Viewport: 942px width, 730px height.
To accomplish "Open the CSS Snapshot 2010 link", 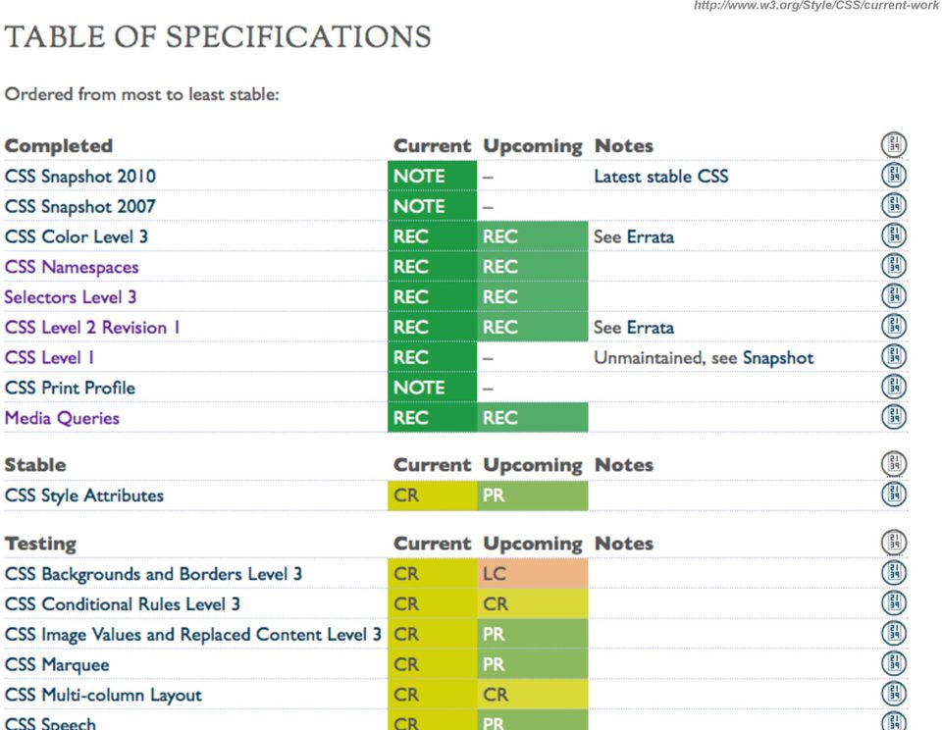I will click(x=80, y=176).
